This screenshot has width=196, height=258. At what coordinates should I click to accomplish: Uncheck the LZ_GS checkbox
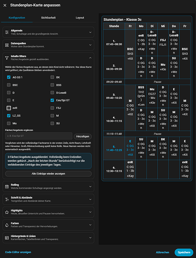click(9, 116)
